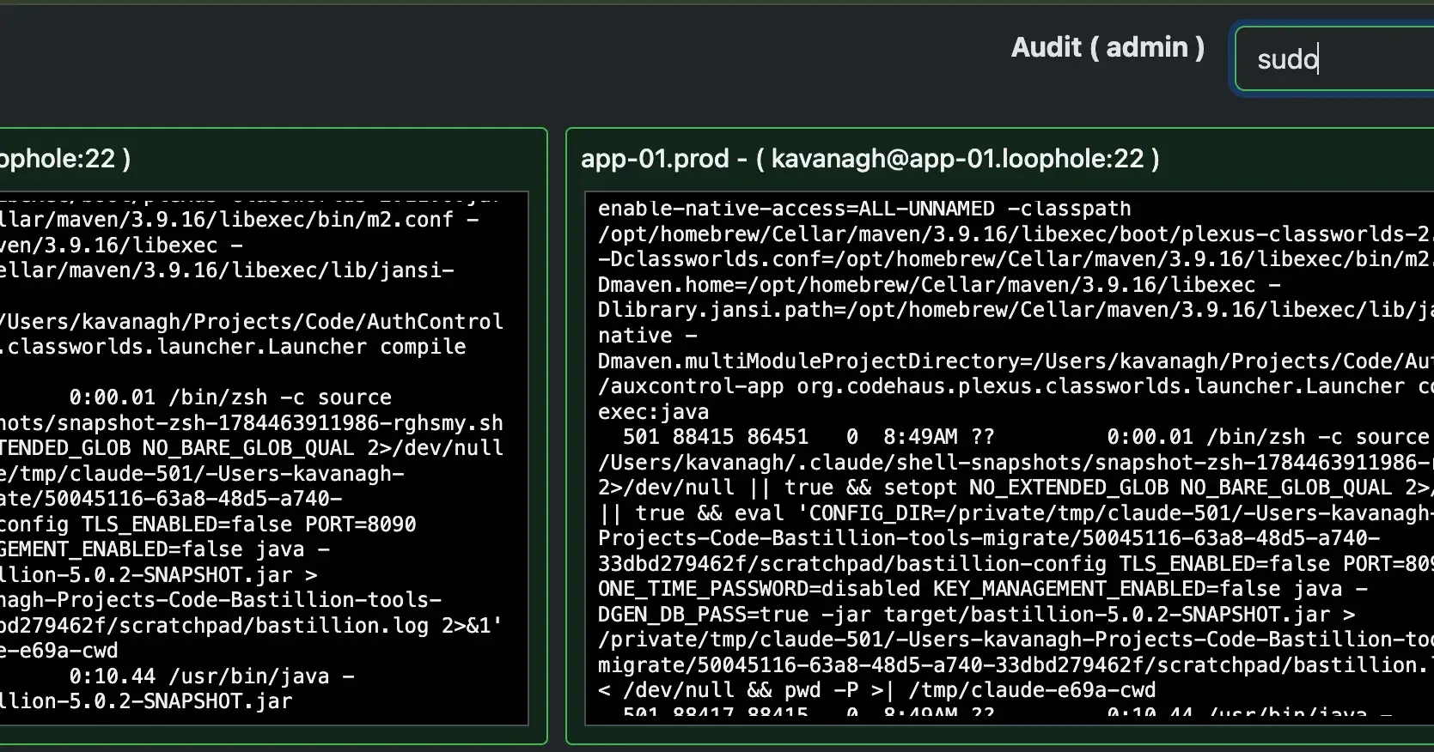Screen dimensions: 1434x752
Task: Click "enable-native-access=ALL-UNNAMED -classpath" line in right terminal
Action: point(864,209)
